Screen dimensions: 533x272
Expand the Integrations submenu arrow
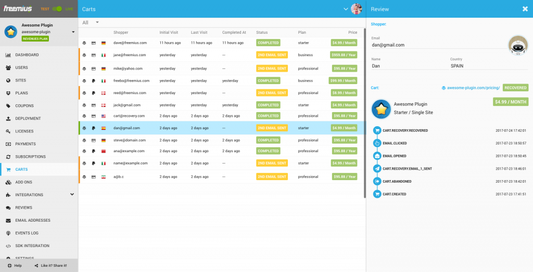tap(72, 194)
